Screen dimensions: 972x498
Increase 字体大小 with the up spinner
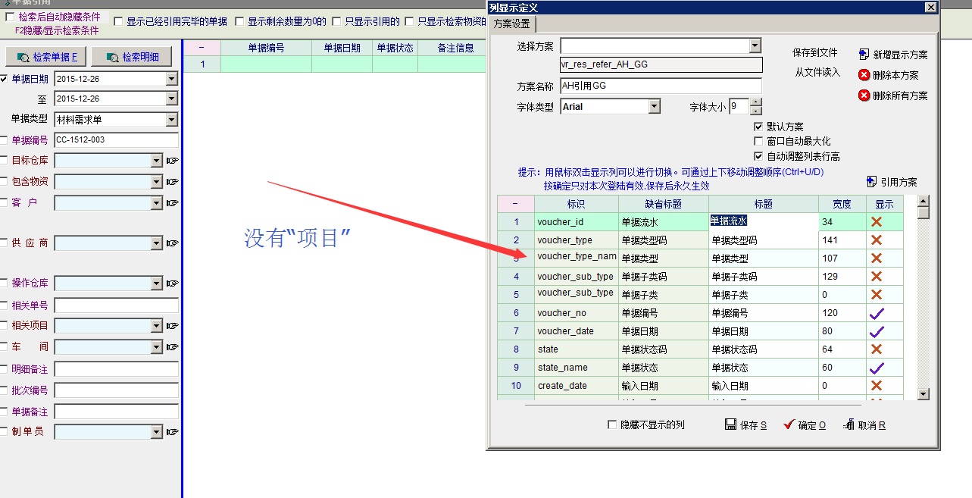point(756,102)
